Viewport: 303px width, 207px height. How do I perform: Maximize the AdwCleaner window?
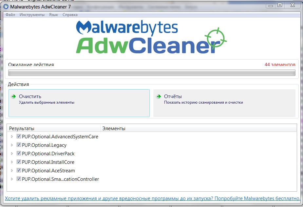(280, 6)
